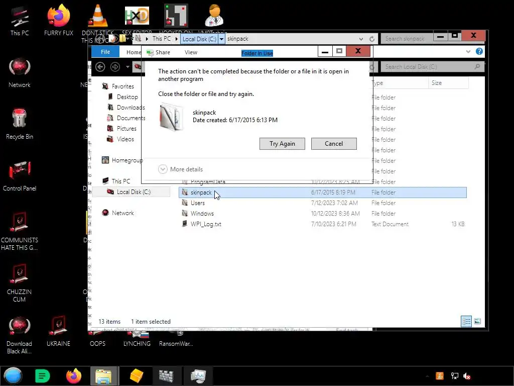Select the Users folder row
This screenshot has height=386, width=514.
coord(323,203)
